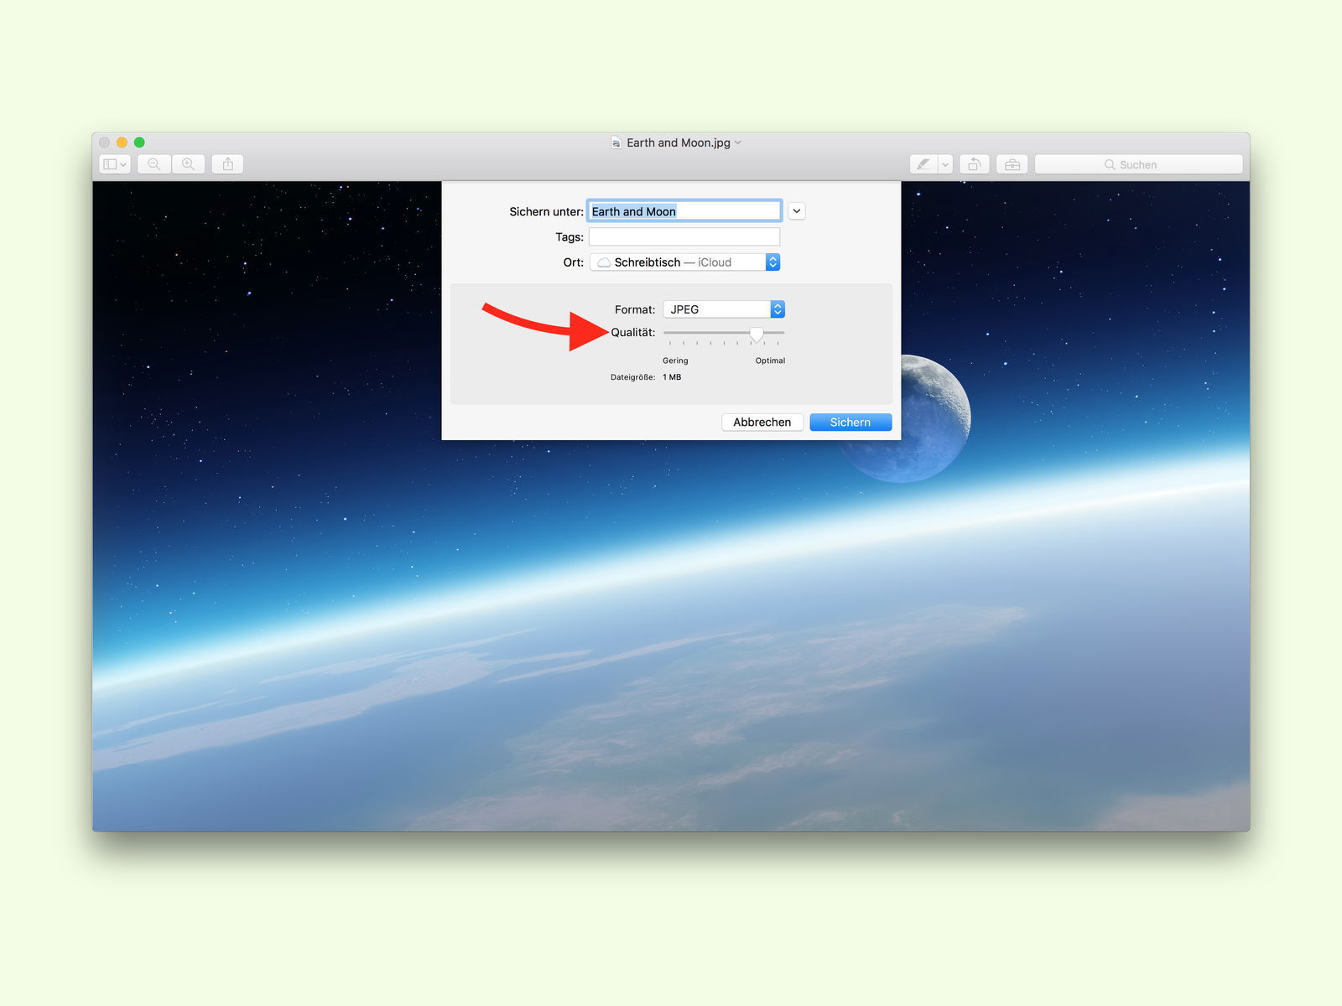The height and width of the screenshot is (1006, 1342).
Task: Rotate image using the rotate icon
Action: tap(975, 164)
